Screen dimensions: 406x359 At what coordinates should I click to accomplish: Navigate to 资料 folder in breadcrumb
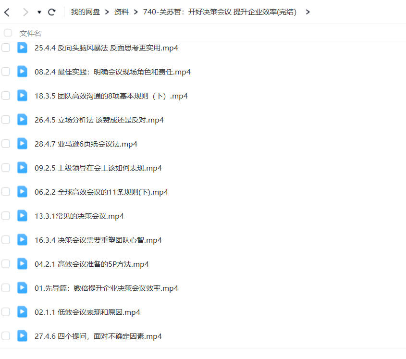coord(122,12)
